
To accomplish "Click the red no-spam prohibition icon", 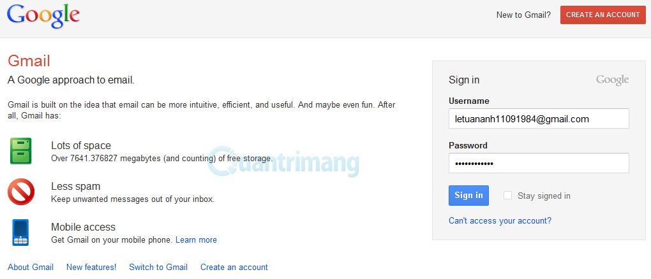I will coord(21,192).
